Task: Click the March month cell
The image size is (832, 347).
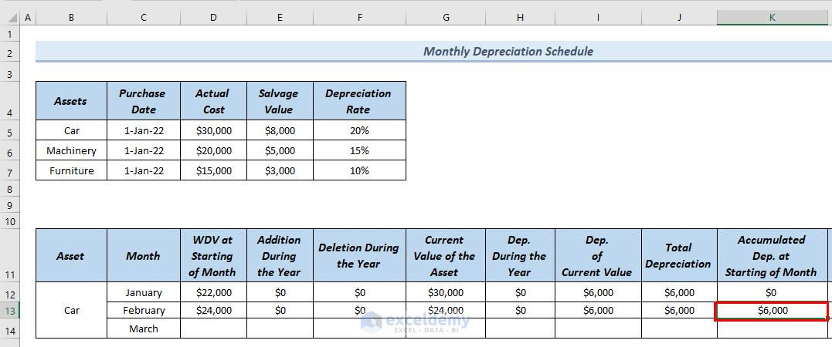Action: point(143,328)
